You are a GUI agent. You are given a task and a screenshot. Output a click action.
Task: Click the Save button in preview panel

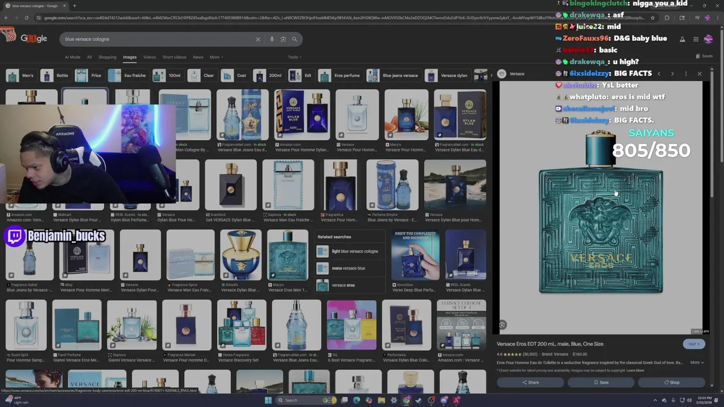pyautogui.click(x=601, y=383)
